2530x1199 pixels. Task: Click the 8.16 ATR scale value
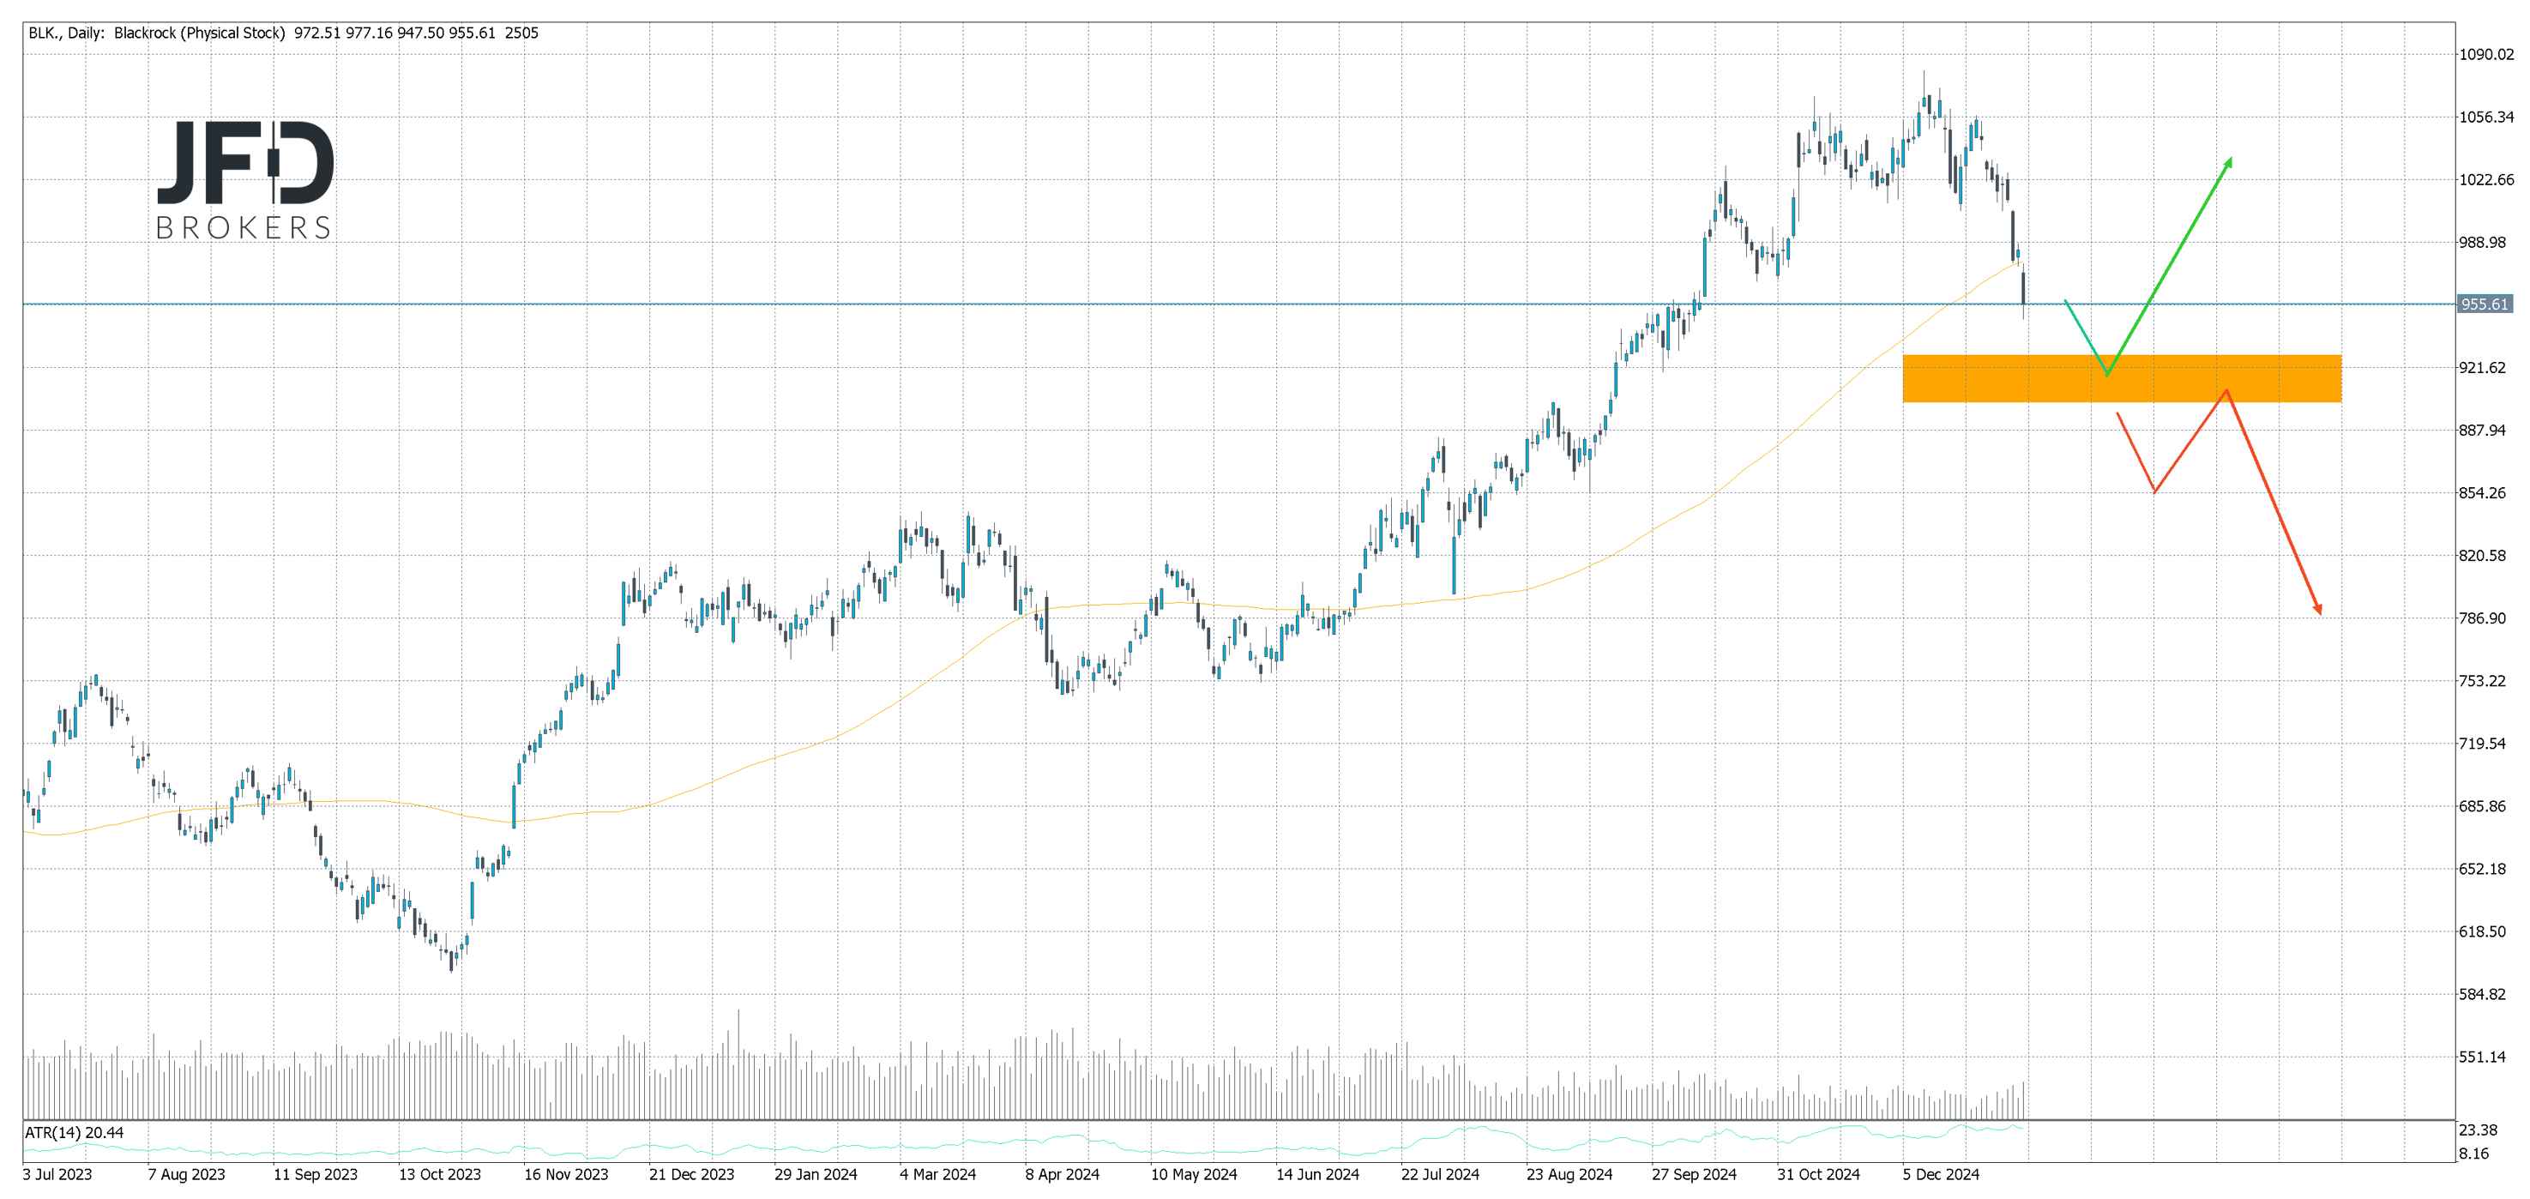pos(2474,1154)
